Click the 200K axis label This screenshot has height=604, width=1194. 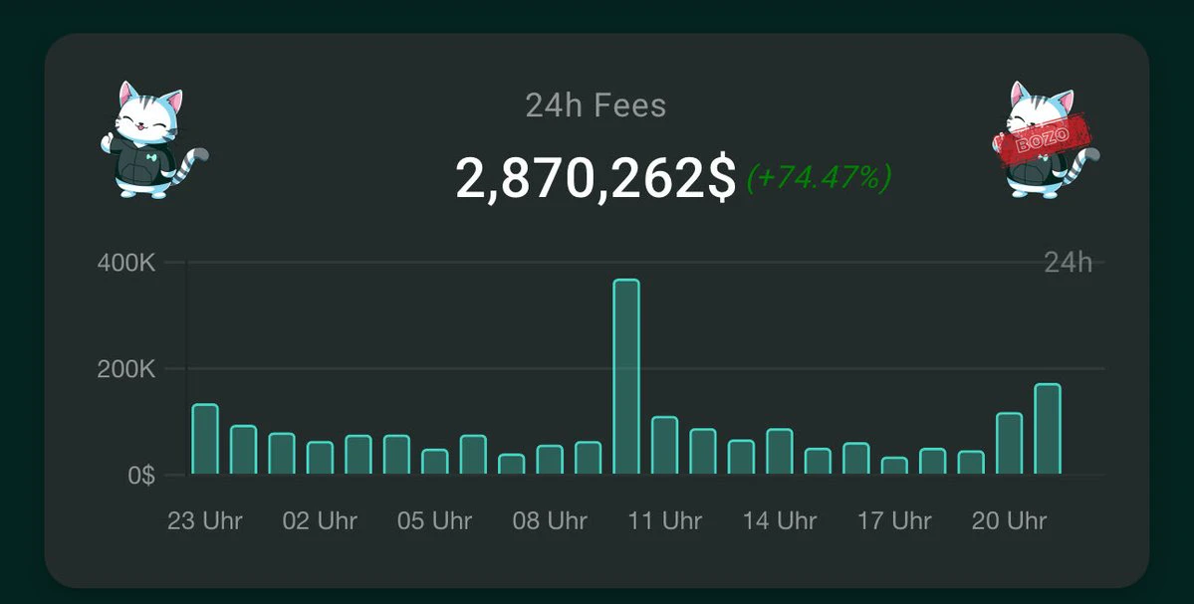pyautogui.click(x=126, y=370)
